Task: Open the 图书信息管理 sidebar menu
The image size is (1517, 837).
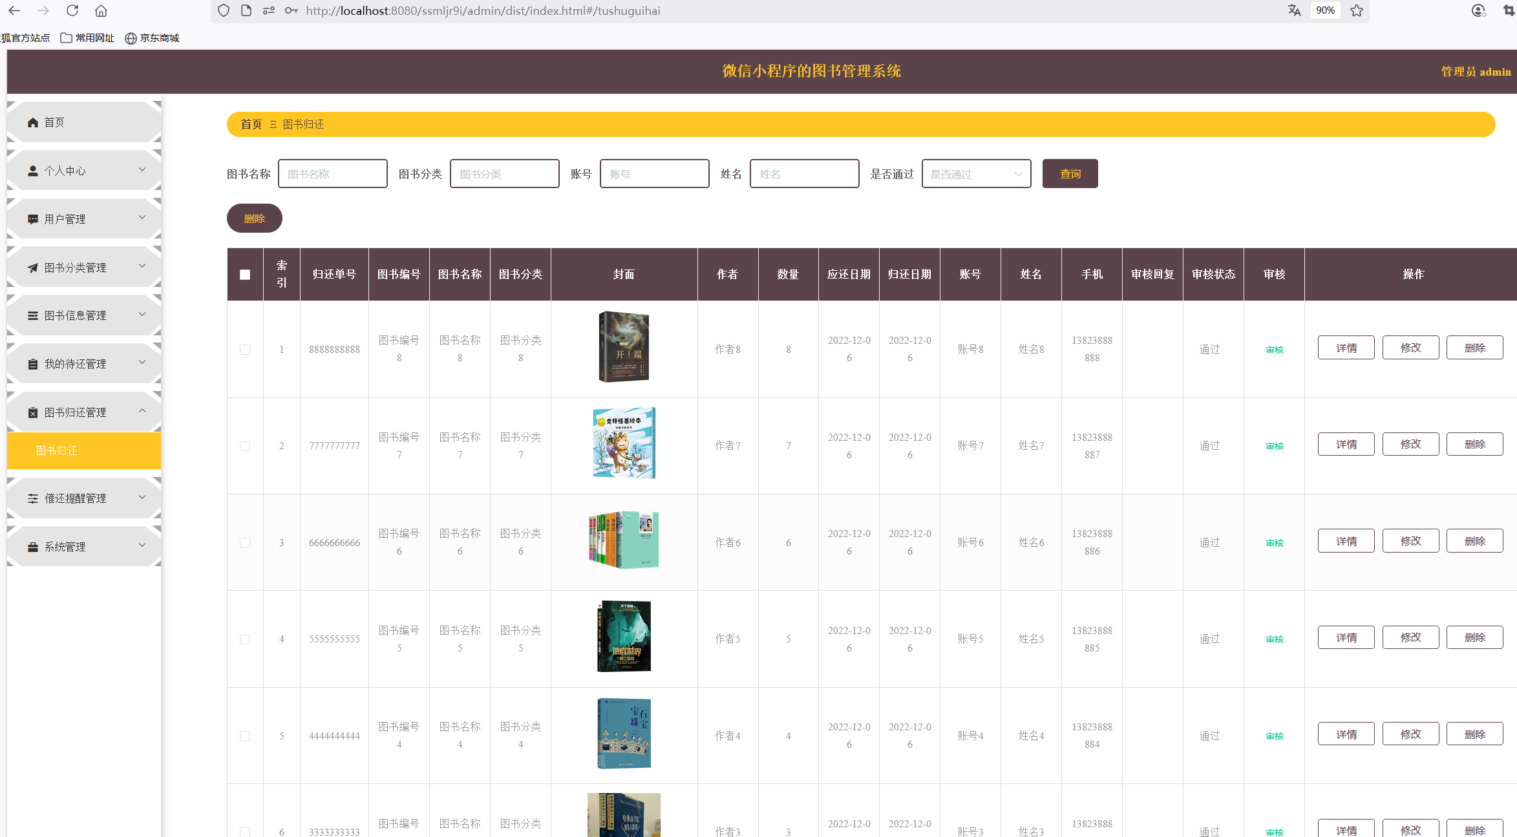Action: pyautogui.click(x=76, y=315)
